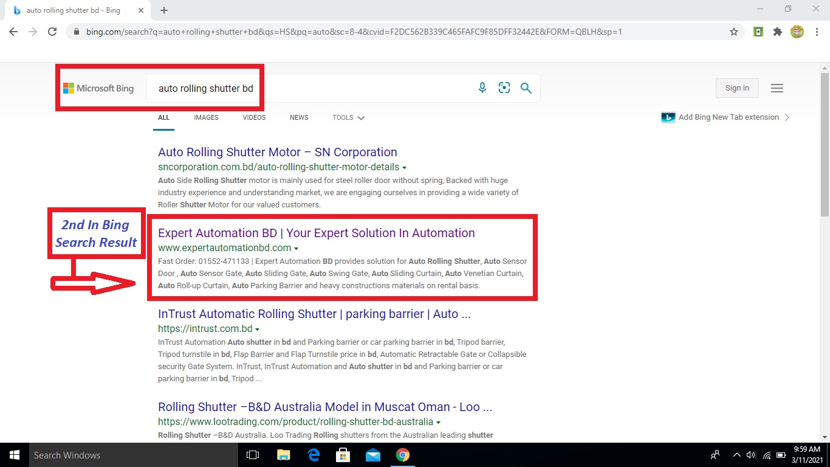830x467 pixels.
Task: Switch to the IMAGES tab
Action: pos(206,118)
